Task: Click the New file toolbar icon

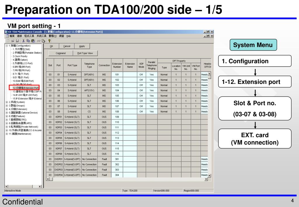Action: click(x=8, y=41)
